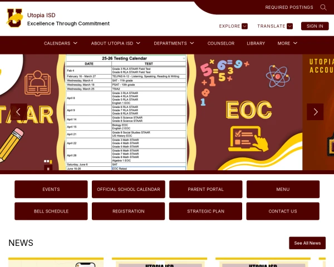The height and width of the screenshot is (267, 334).
Task: Open the Library page
Action: 256,43
